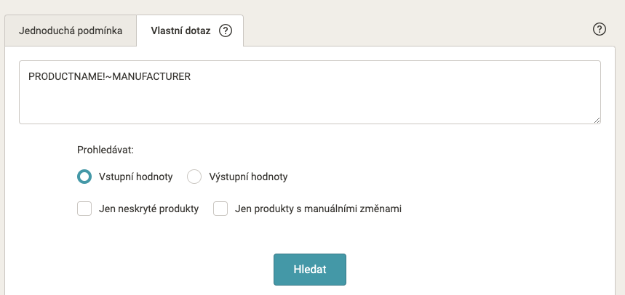Grab the query textarea resize handle

tap(597, 120)
